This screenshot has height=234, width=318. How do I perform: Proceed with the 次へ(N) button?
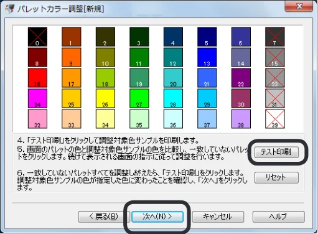pyautogui.click(x=157, y=217)
